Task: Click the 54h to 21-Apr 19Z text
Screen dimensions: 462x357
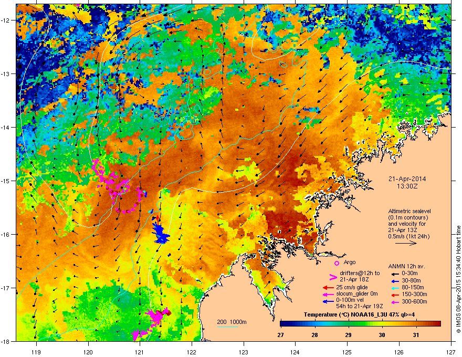Action: 360,306
